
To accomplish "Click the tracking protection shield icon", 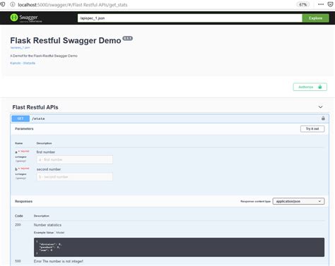I will click(x=3, y=4).
